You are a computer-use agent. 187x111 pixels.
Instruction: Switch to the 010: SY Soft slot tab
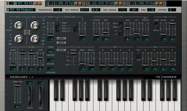(106, 3)
